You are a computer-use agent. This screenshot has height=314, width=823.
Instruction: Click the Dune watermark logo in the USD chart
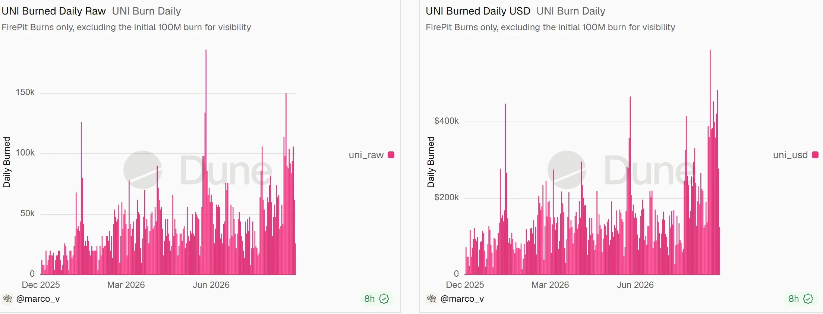tap(622, 170)
